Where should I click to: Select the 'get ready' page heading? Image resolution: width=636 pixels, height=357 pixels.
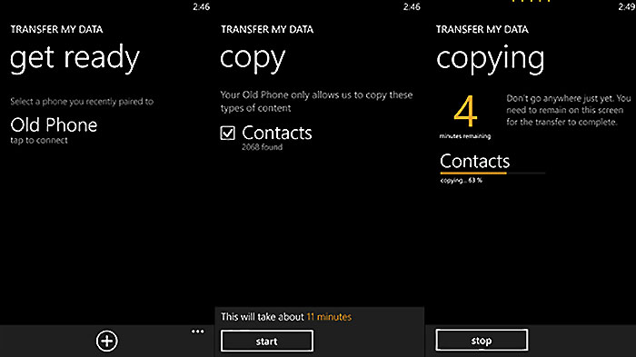pos(75,58)
